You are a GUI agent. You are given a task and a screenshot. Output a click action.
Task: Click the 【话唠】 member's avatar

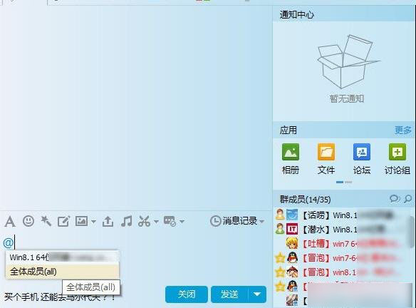click(292, 215)
